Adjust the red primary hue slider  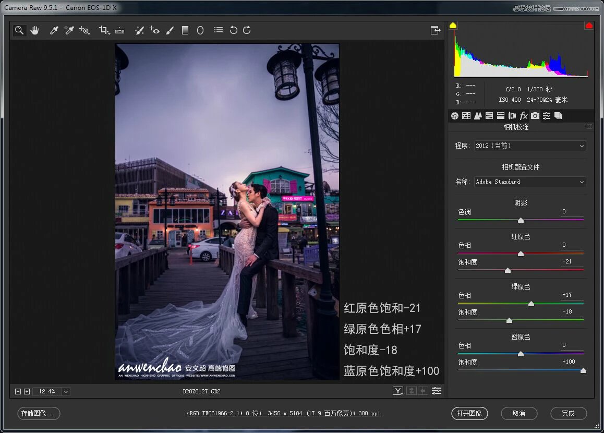(521, 254)
